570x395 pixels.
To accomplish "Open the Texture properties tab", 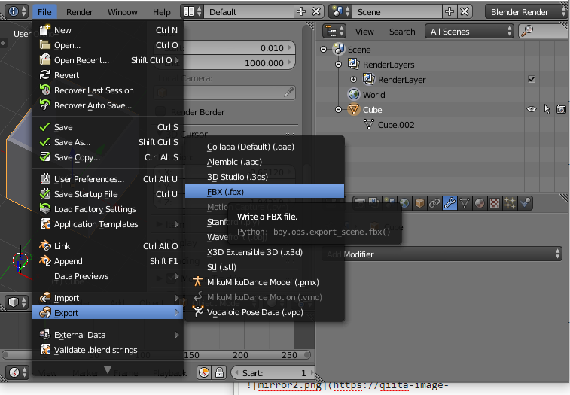I will [x=495, y=203].
